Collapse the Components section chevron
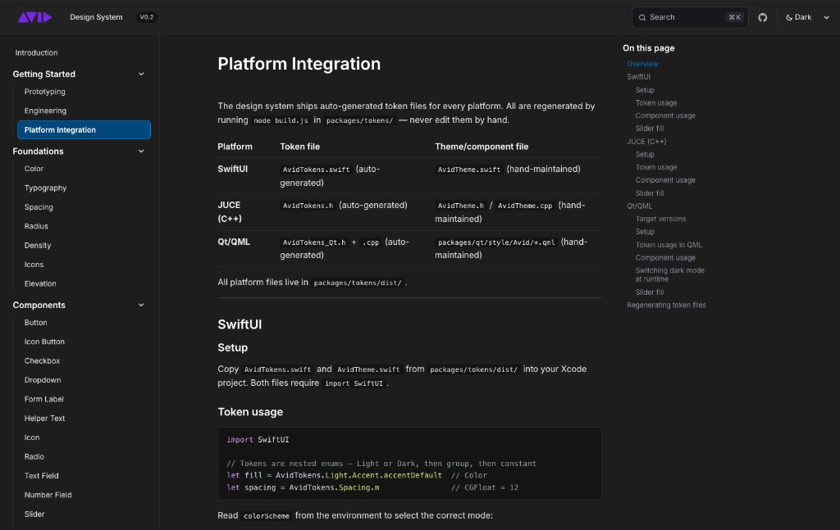The image size is (840, 530). 141,305
